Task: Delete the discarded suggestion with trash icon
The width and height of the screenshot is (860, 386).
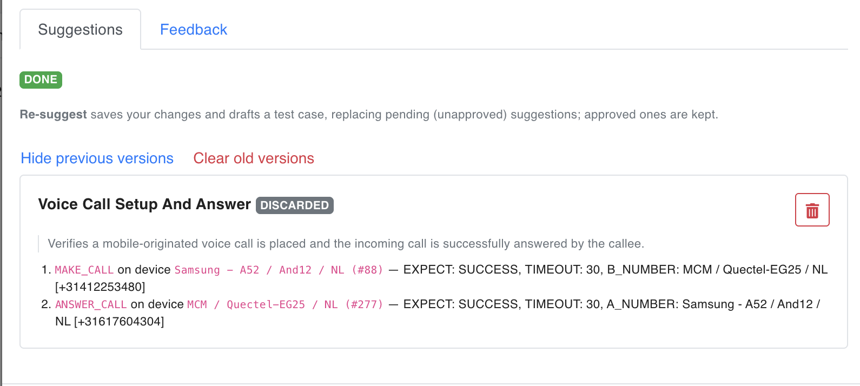Action: 812,210
